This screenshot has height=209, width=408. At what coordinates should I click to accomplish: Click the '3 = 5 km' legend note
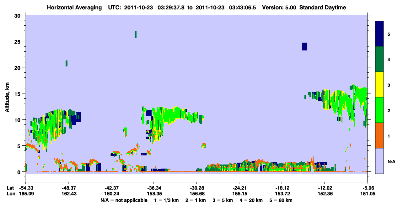(224, 200)
